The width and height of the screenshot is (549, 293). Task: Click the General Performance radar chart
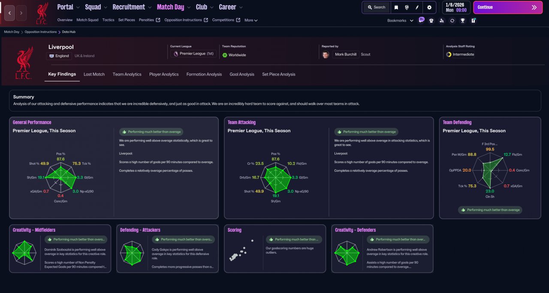[60, 177]
